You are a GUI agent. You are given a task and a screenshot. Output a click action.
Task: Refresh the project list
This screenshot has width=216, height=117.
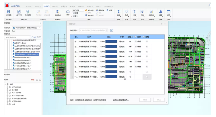pos(33,37)
